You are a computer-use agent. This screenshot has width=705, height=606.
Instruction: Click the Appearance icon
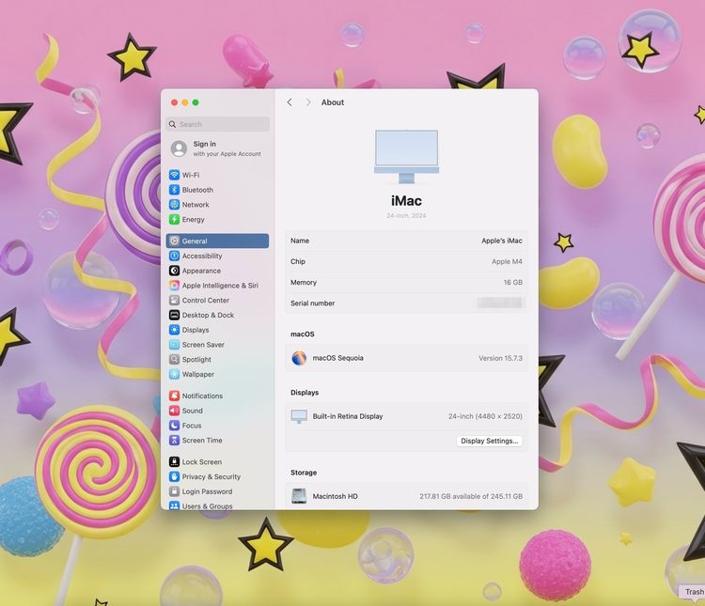pos(175,271)
